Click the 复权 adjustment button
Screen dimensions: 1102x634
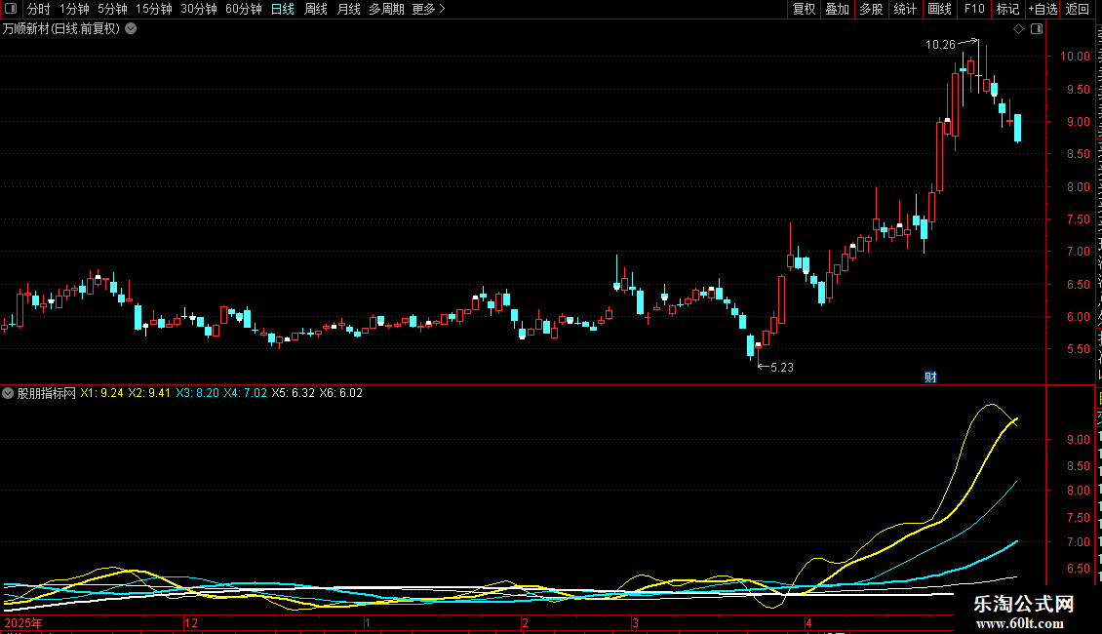804,9
